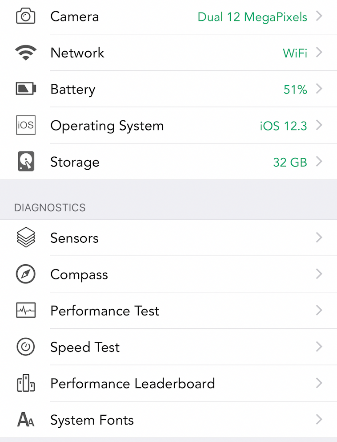Tap the Network WiFi signal icon
This screenshot has width=337, height=442.
coord(26,53)
